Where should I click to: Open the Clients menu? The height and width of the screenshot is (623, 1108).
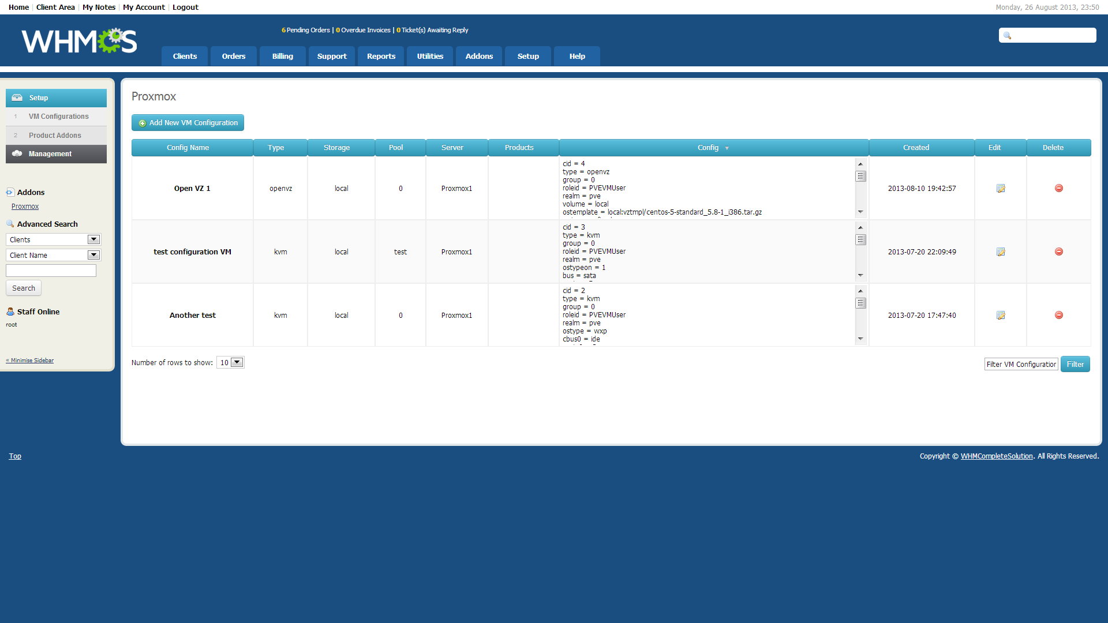coord(185,56)
